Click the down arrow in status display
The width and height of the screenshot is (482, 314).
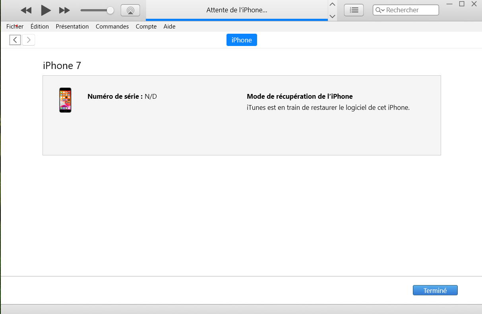tap(333, 16)
